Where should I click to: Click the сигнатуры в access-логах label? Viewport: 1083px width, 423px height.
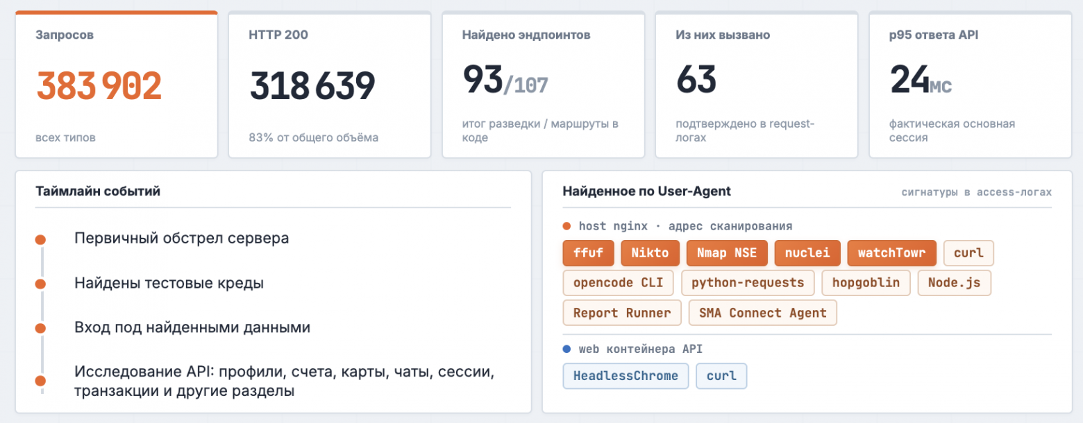(x=977, y=192)
